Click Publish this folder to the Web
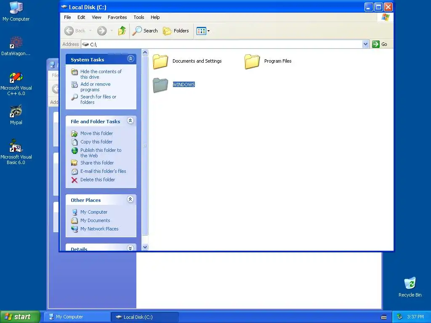 coord(101,153)
